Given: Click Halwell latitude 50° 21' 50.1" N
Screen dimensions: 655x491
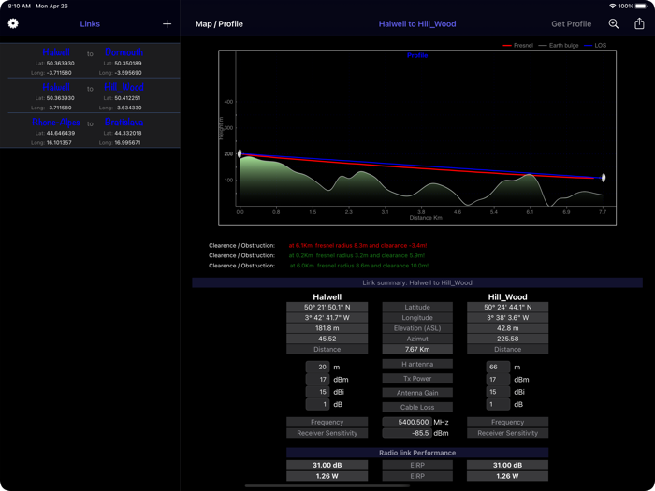Looking at the screenshot, I should coord(327,308).
